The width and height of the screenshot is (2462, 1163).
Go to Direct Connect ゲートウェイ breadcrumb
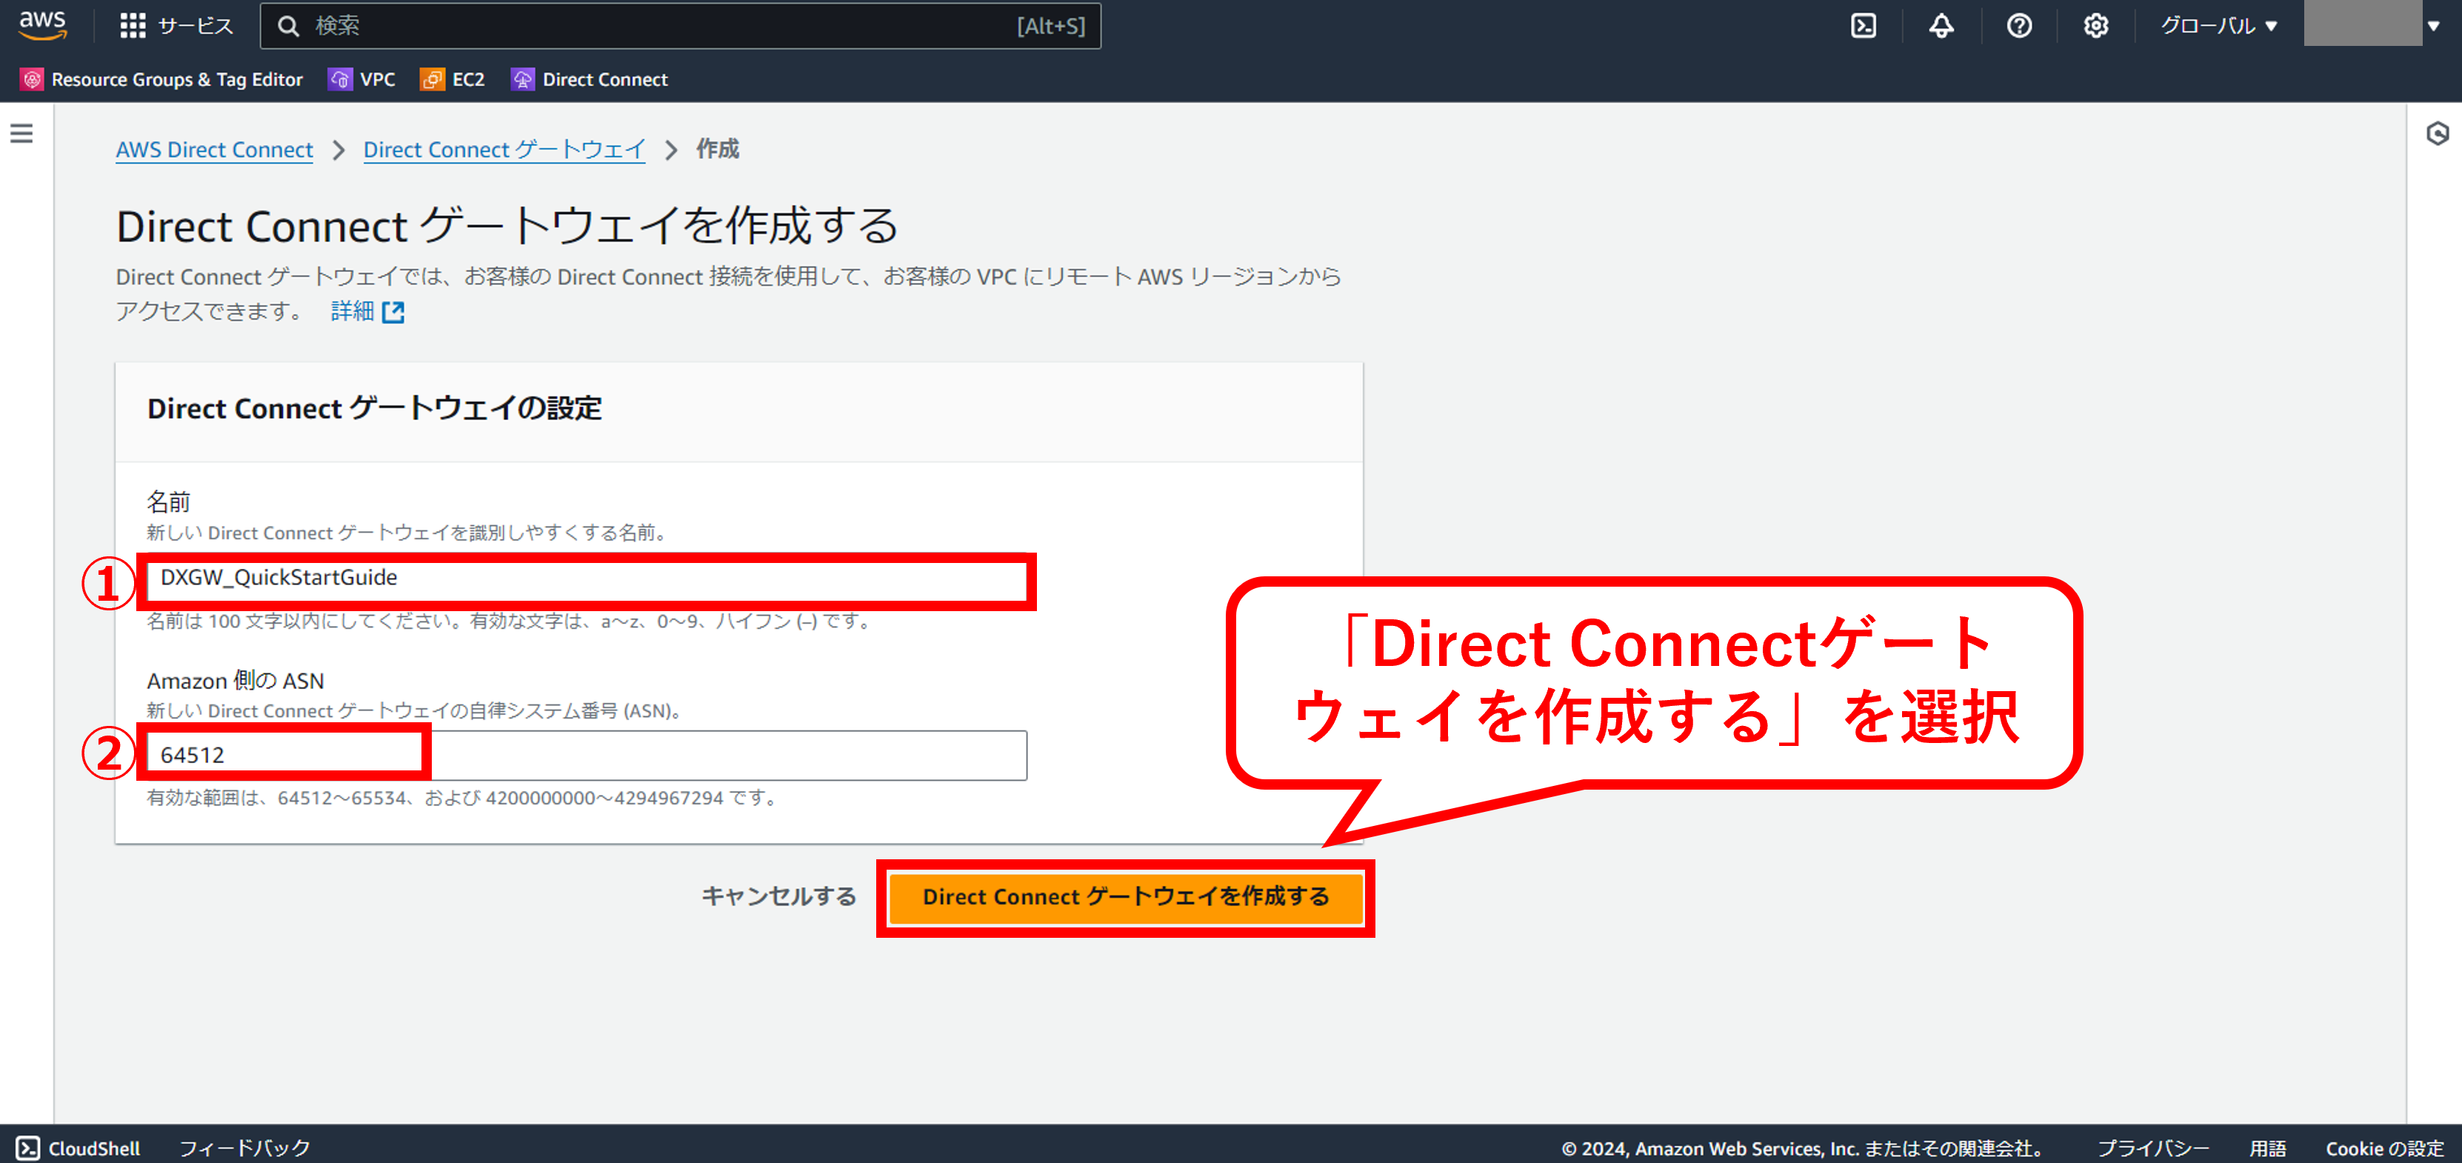coord(504,150)
